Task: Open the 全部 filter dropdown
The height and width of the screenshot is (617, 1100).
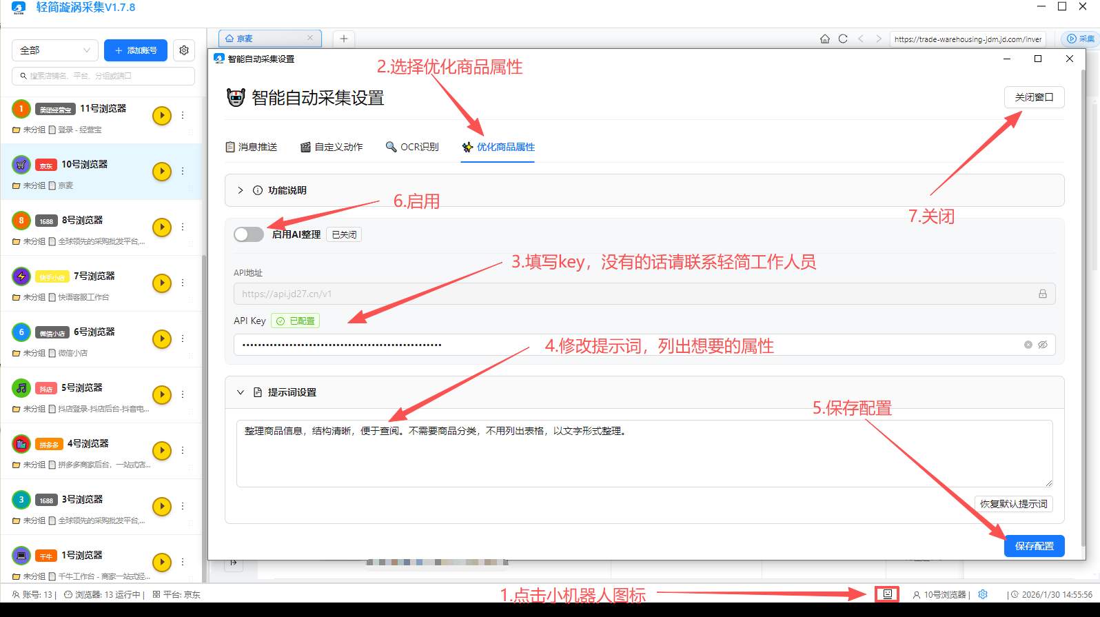Action: [54, 50]
